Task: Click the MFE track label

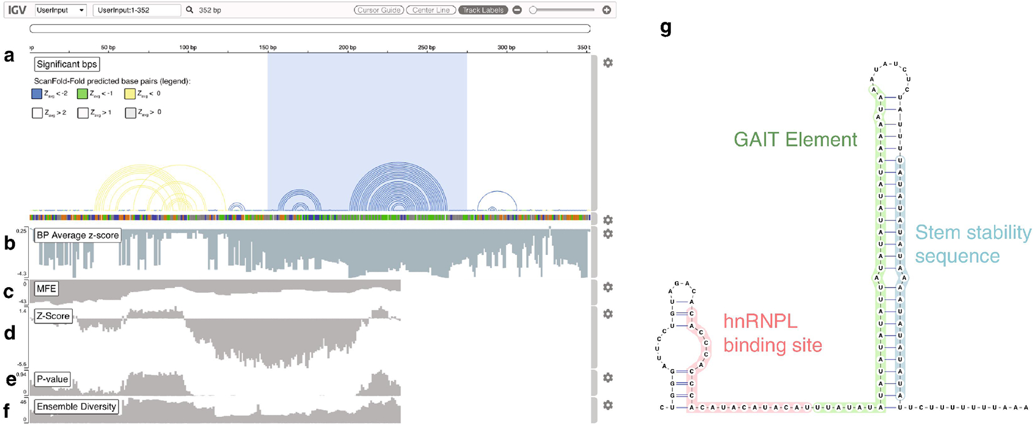Action: [x=46, y=288]
